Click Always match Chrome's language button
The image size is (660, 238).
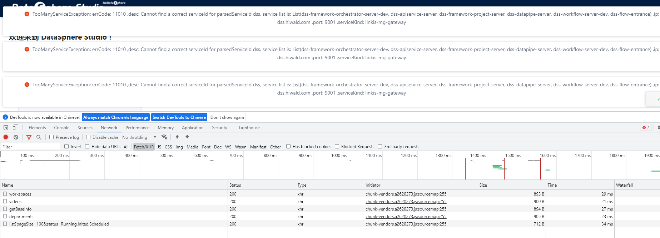coord(116,117)
